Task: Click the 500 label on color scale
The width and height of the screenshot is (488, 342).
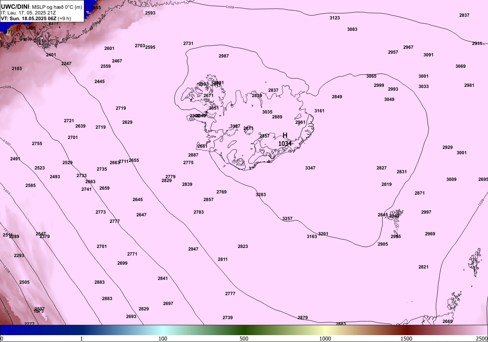Action: (x=244, y=339)
